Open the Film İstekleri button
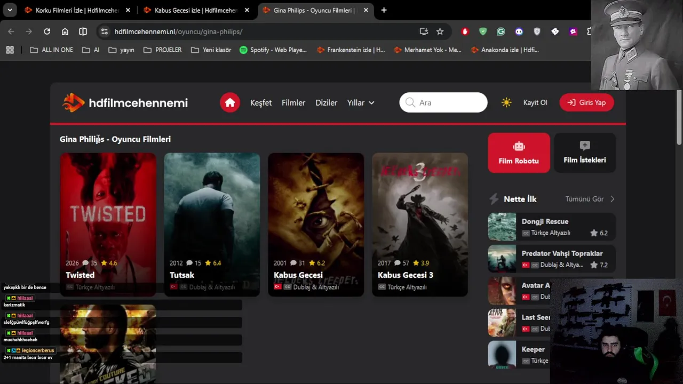This screenshot has height=384, width=683. point(585,153)
